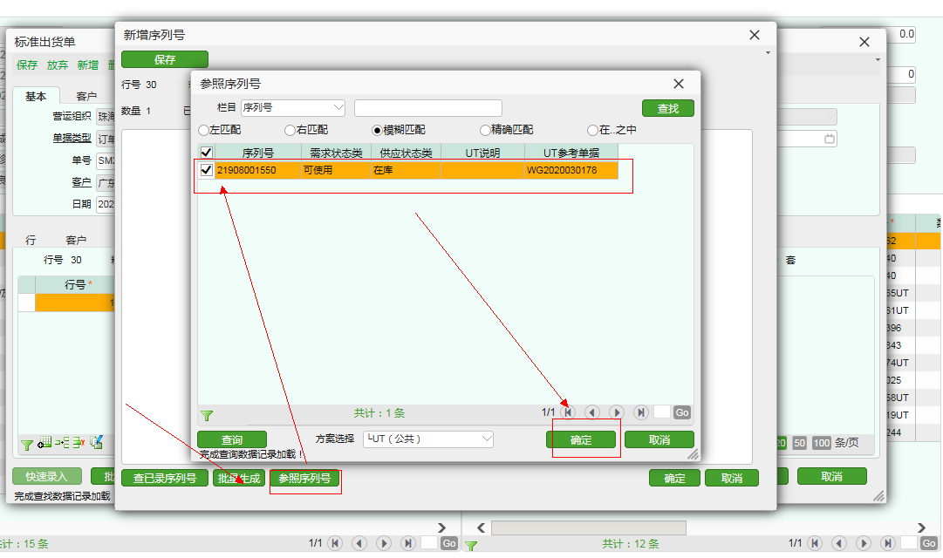Go to previous page in 参照序列号 pager
This screenshot has height=558, width=943.
coord(592,412)
